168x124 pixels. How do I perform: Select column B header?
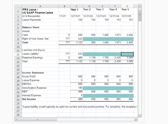[x=64, y=6]
